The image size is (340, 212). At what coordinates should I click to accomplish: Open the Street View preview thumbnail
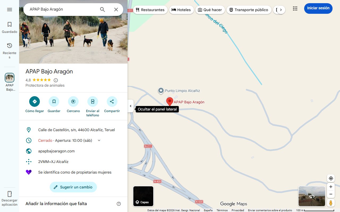[312, 196]
